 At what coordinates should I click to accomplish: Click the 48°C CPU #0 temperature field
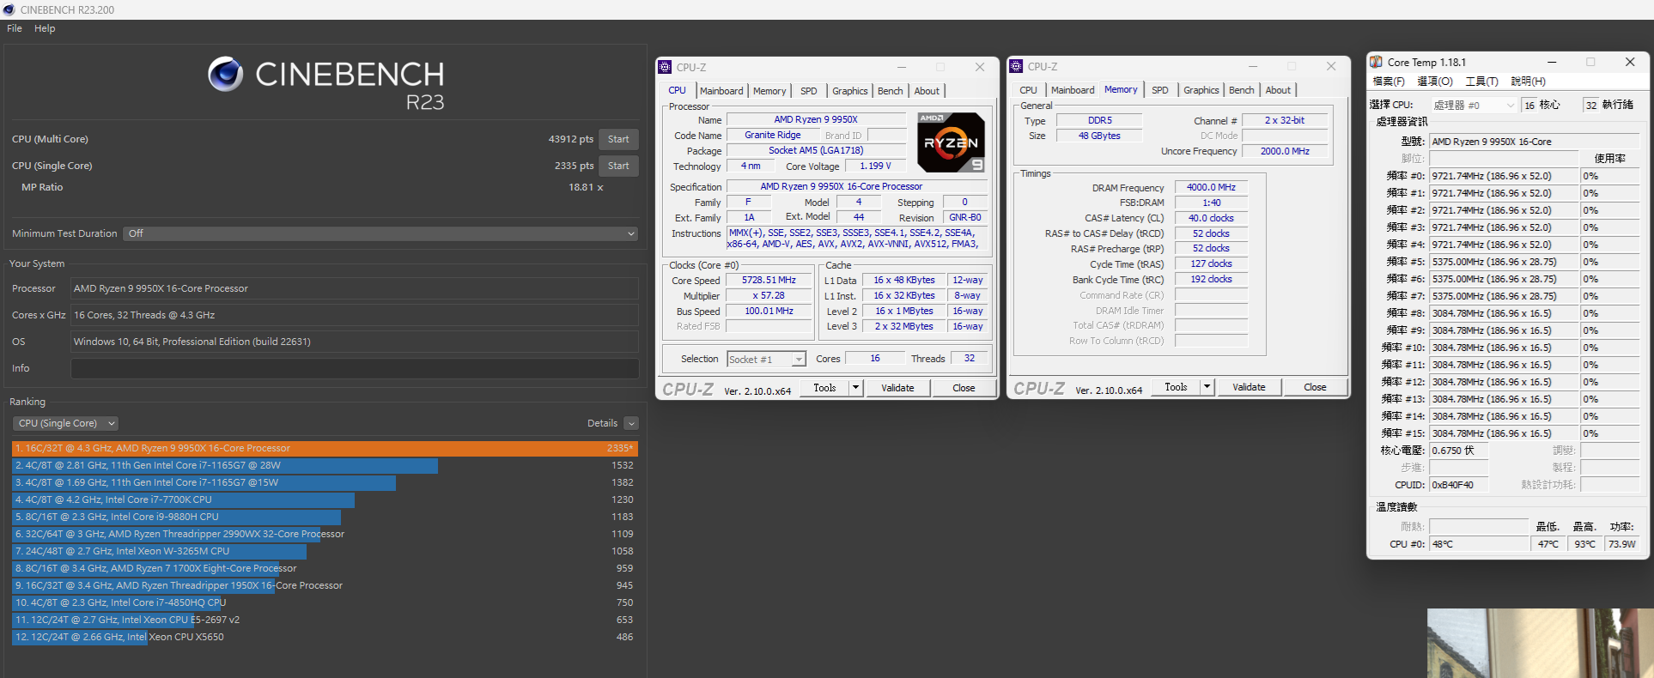pos(1479,544)
